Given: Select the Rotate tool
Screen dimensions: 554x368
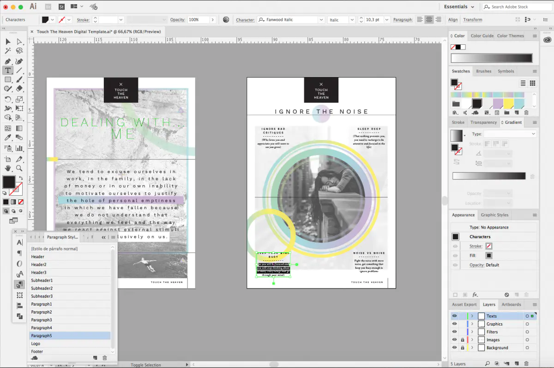Looking at the screenshot, I should pos(8,99).
